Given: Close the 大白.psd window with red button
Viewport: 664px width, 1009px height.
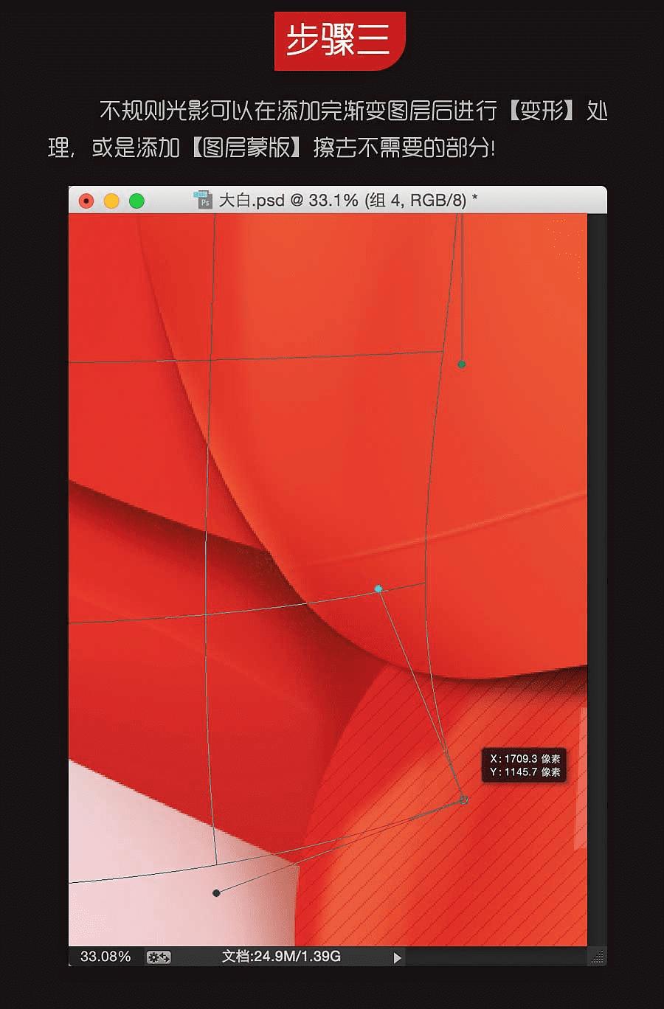Looking at the screenshot, I should tap(86, 201).
